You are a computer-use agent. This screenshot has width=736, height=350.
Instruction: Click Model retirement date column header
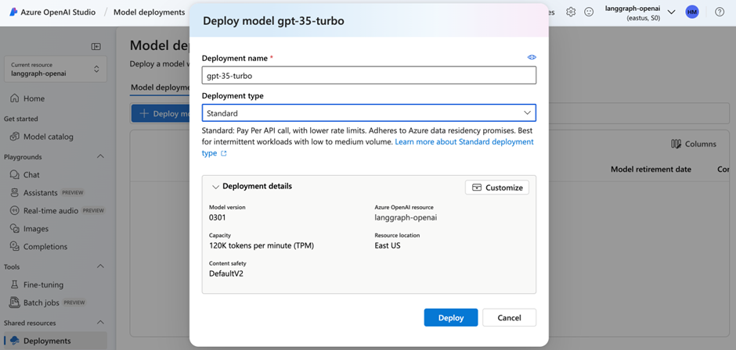651,170
